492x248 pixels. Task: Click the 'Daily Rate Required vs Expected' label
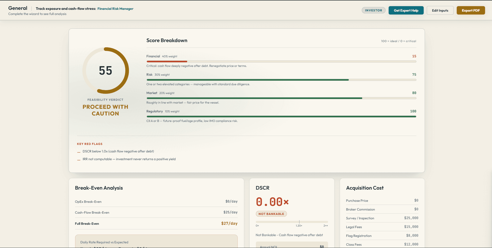pyautogui.click(x=104, y=242)
